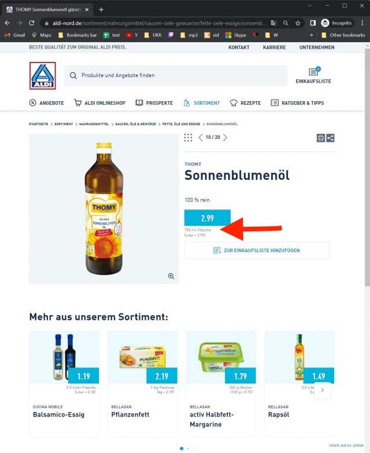Open the vid bookmark

click(212, 35)
